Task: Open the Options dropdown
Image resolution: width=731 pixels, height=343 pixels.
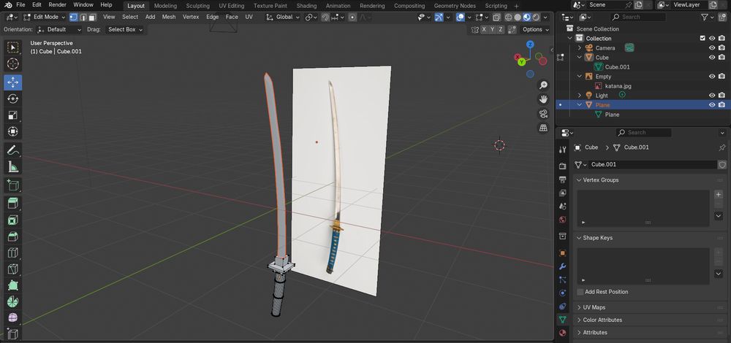Action: pyautogui.click(x=535, y=29)
